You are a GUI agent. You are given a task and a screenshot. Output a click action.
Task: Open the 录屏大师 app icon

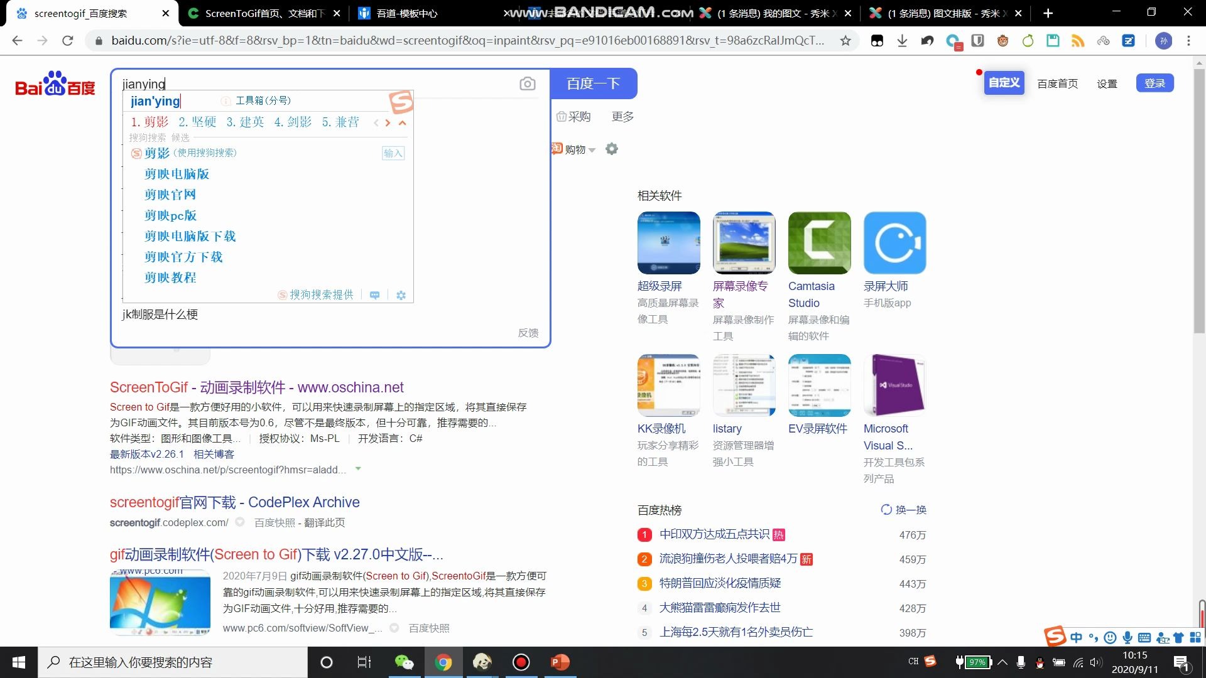pos(894,243)
